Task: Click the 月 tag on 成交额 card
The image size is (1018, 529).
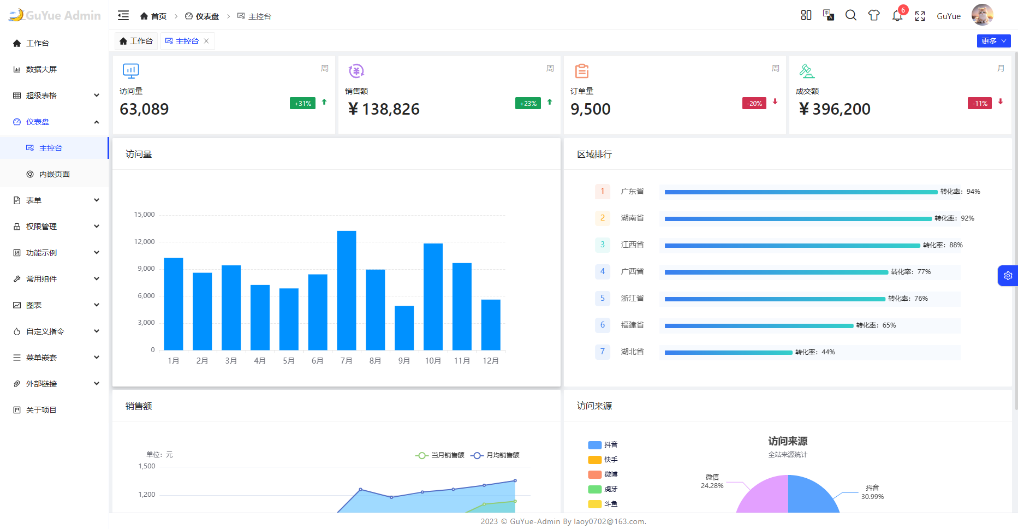Action: 1001,68
